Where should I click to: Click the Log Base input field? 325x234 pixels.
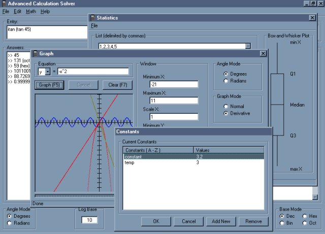pyautogui.click(x=89, y=220)
